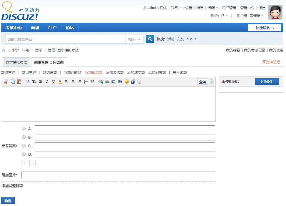This screenshot has width=286, height=206.
Task: Select answer option A radio button
Action: click(24, 129)
